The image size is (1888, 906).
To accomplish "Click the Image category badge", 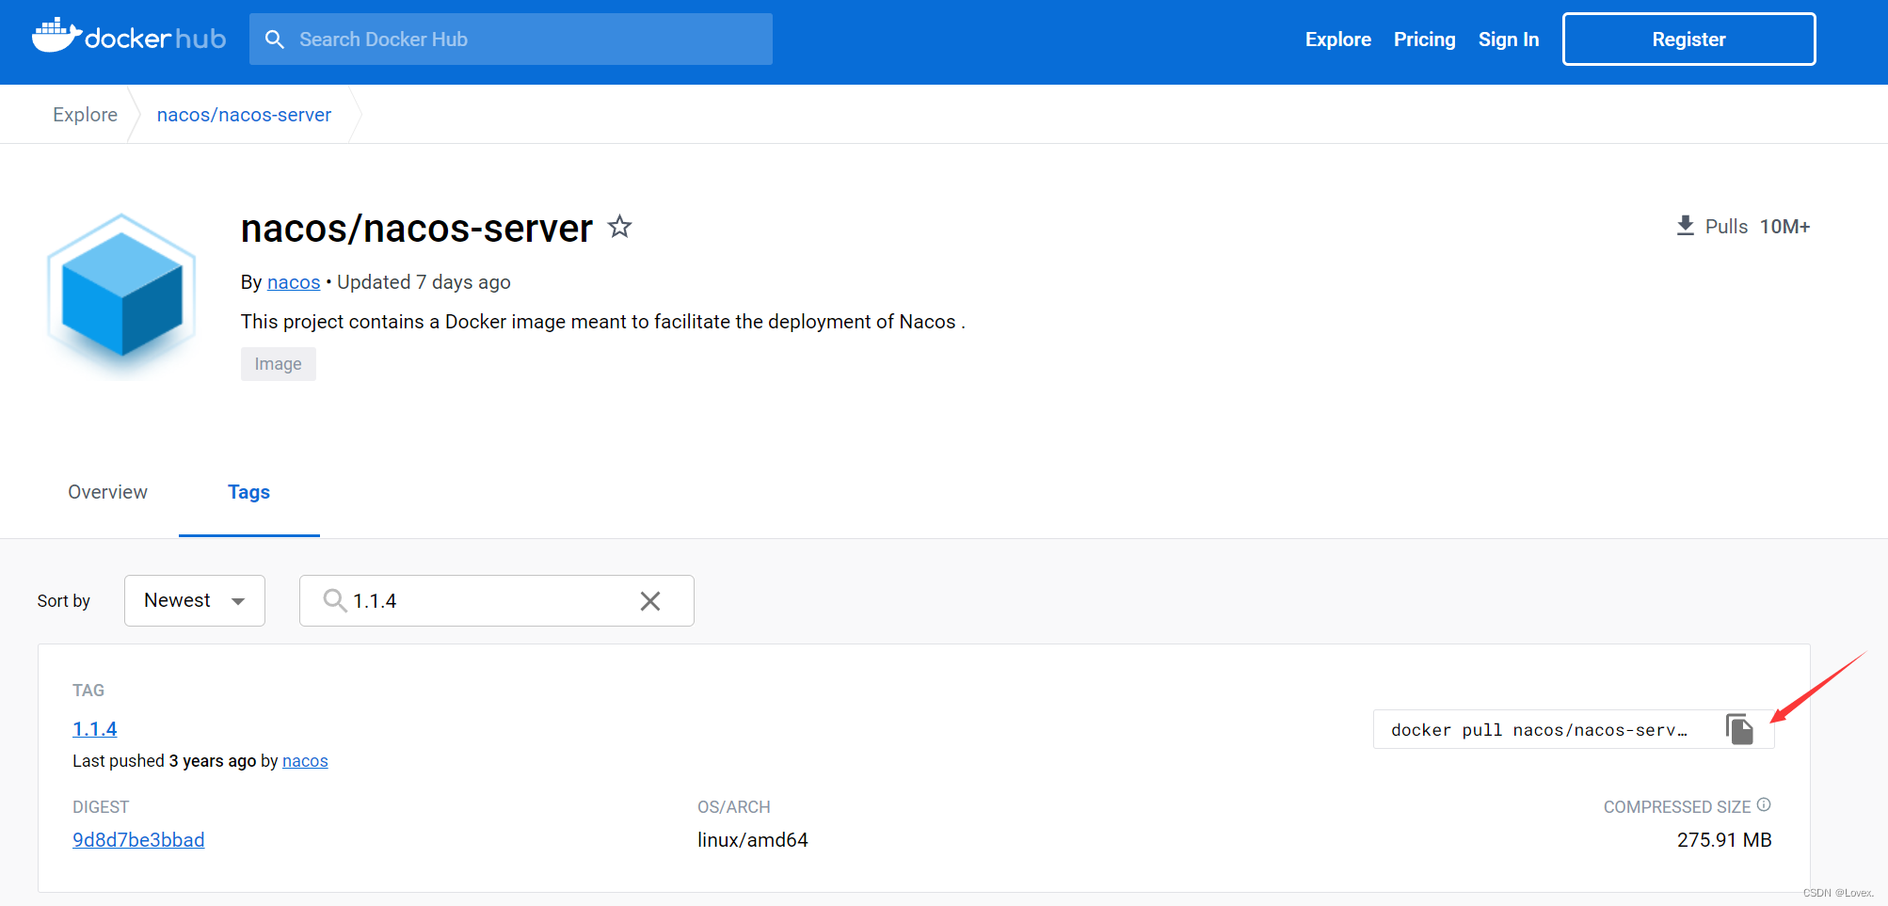I will point(279,364).
